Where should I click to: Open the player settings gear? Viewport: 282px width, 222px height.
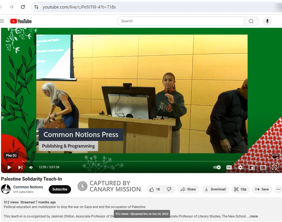click(240, 167)
